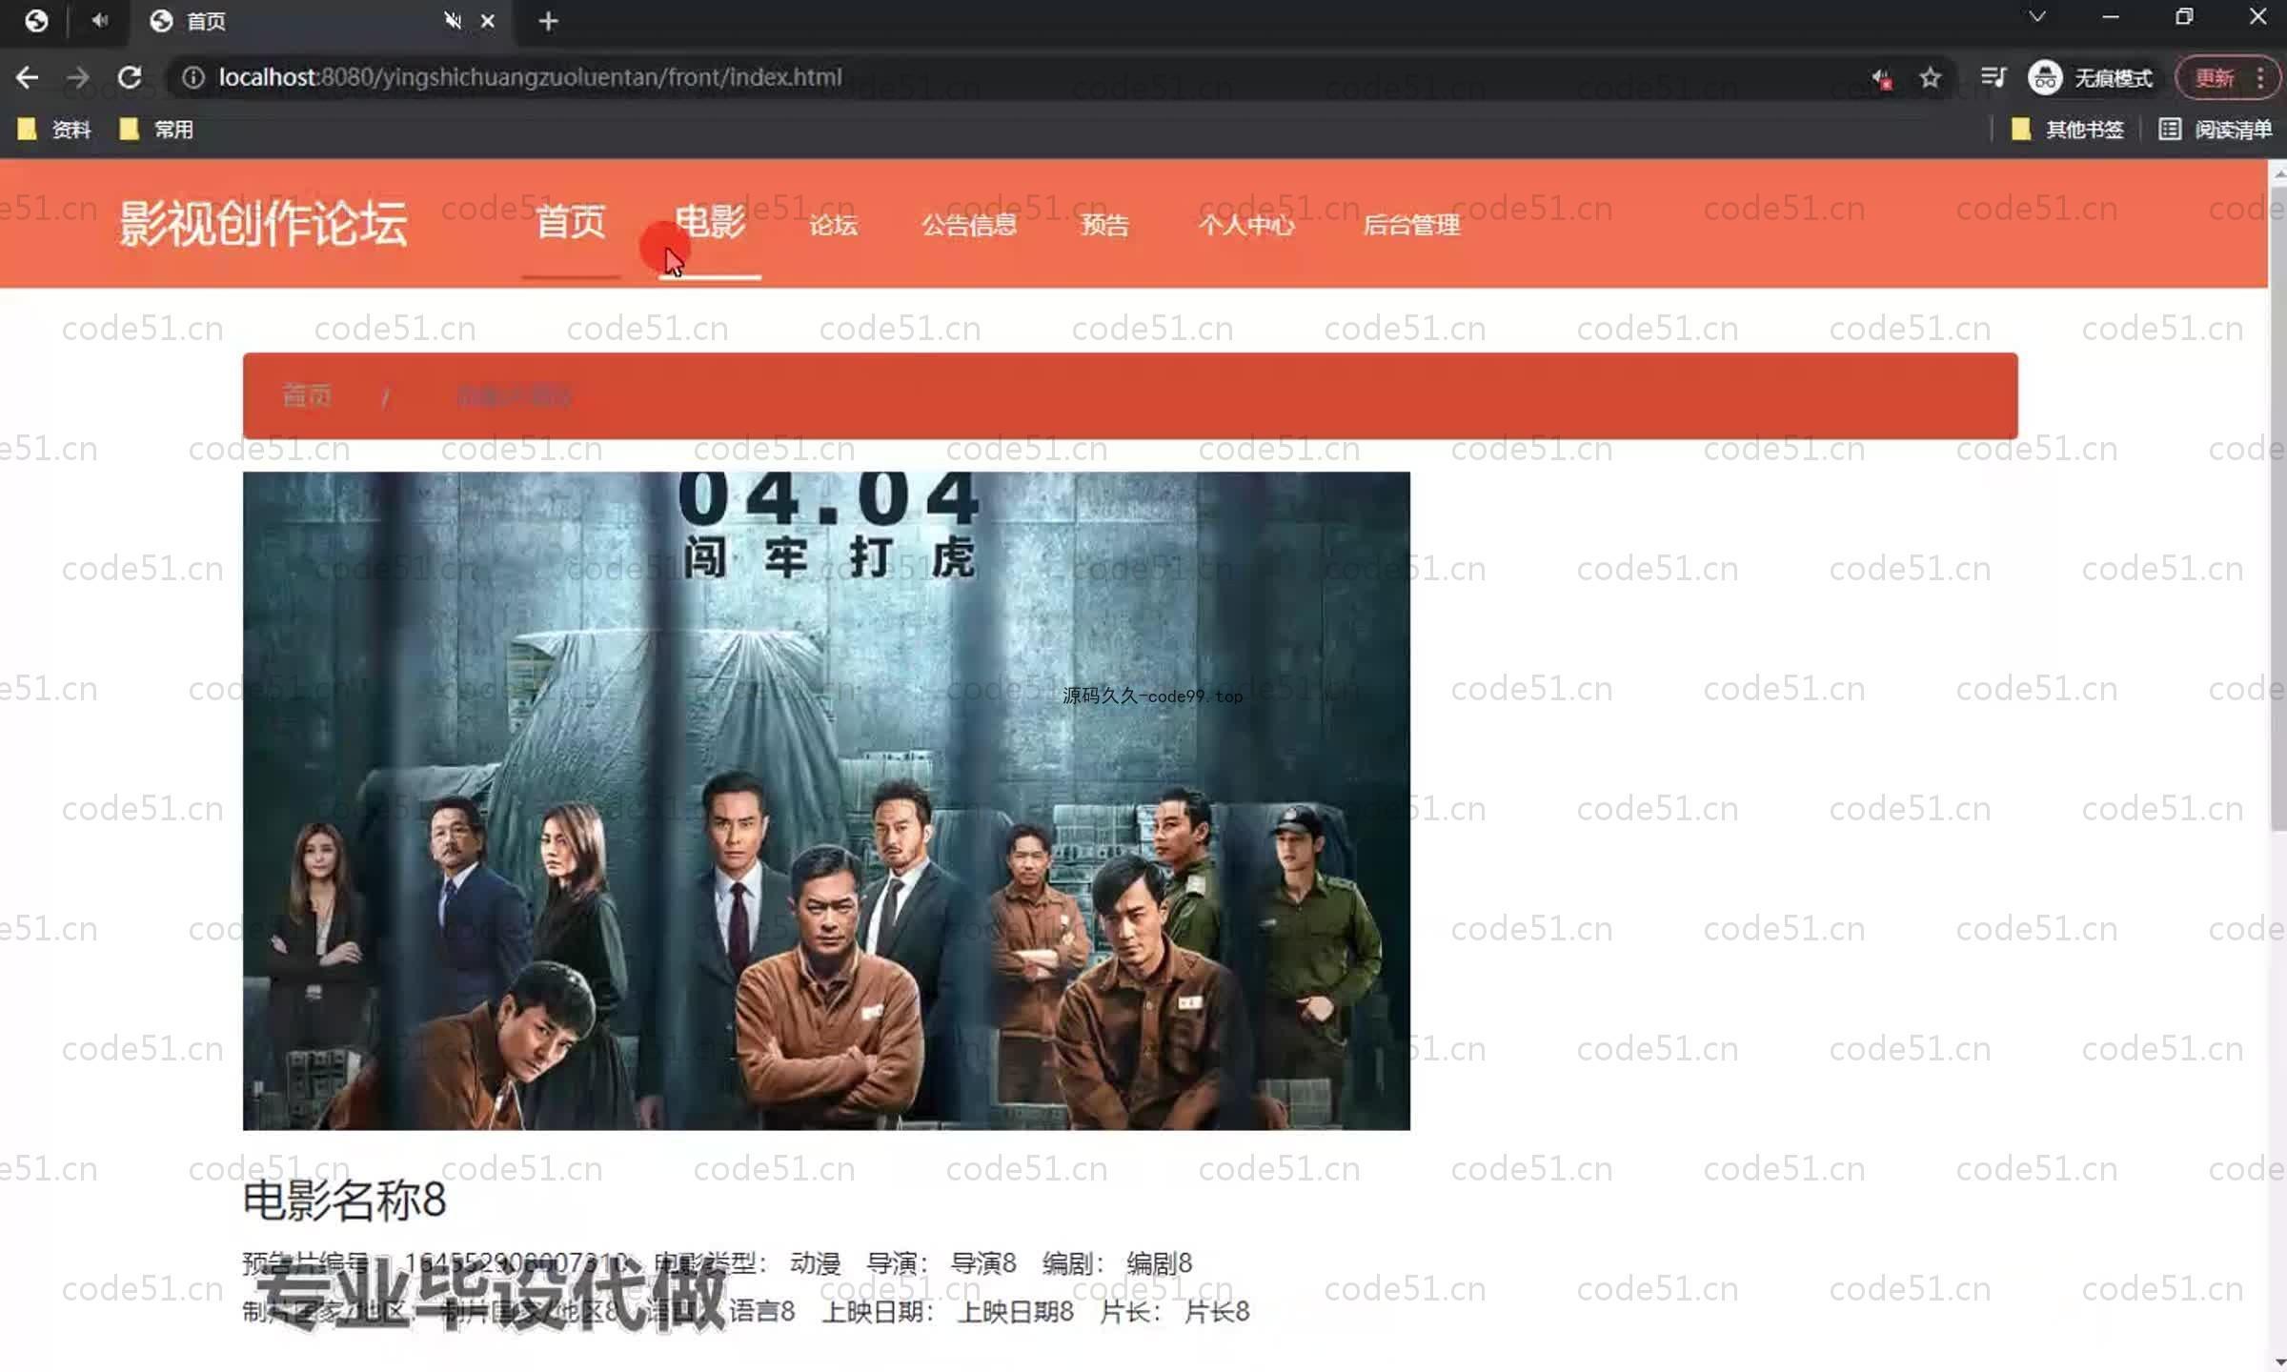Open the 电影 navigation item

(x=710, y=222)
